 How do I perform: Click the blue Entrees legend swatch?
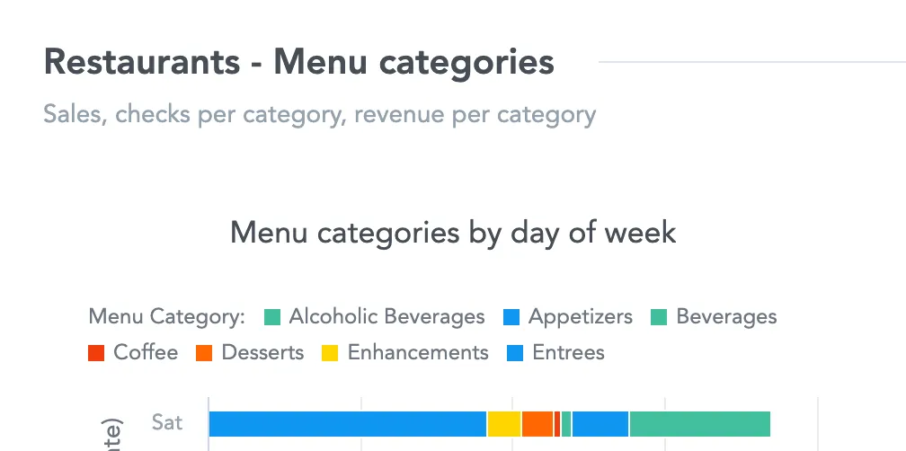(x=515, y=353)
